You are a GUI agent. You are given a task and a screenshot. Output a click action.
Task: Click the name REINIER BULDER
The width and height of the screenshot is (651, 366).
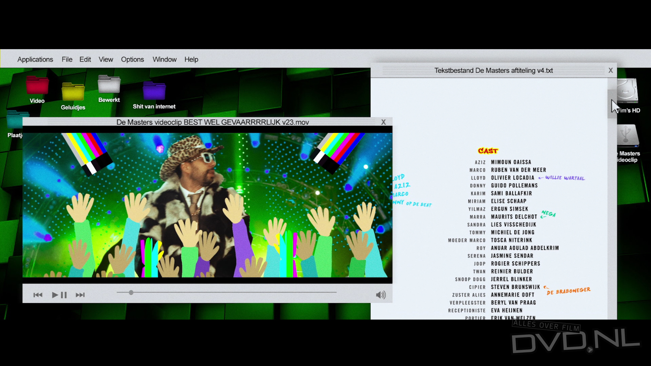pos(512,271)
